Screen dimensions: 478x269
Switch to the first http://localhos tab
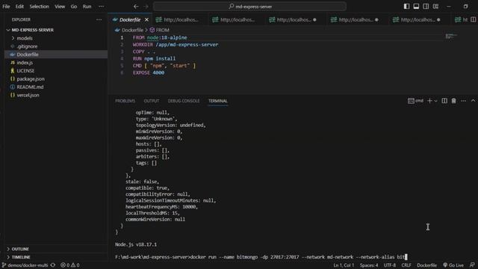(180, 20)
